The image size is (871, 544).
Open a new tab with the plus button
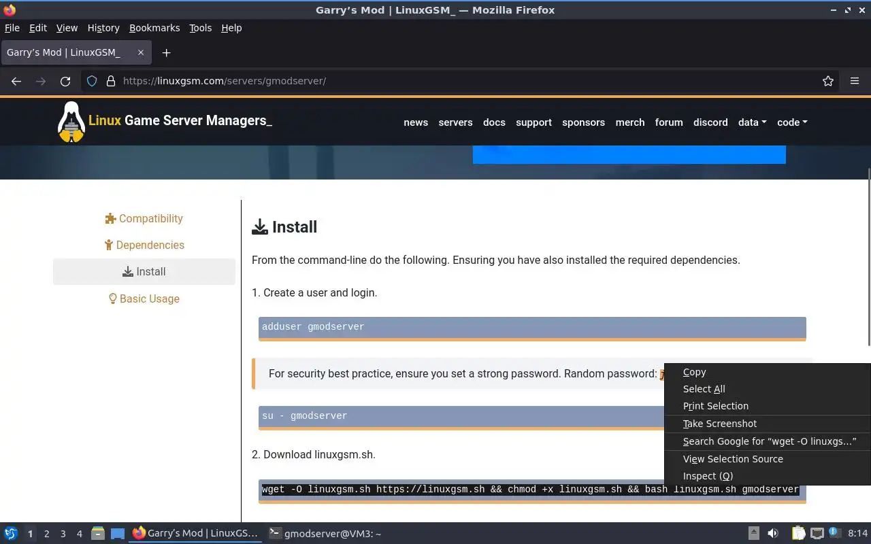click(x=166, y=52)
